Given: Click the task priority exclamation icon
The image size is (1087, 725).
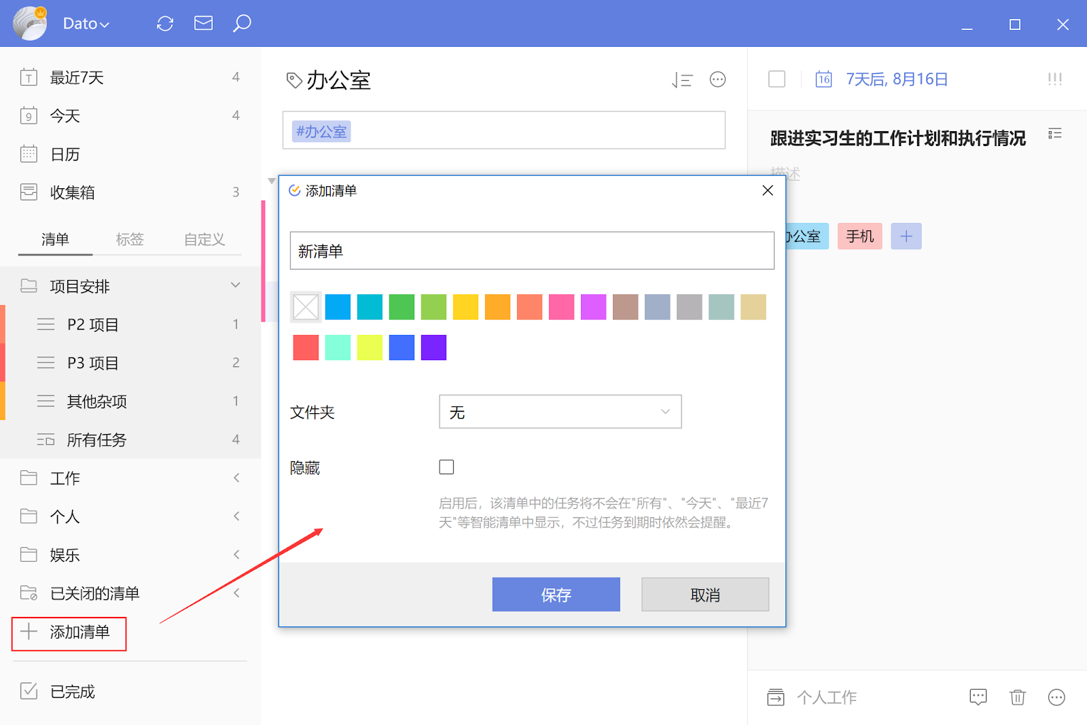Looking at the screenshot, I should 1054,79.
